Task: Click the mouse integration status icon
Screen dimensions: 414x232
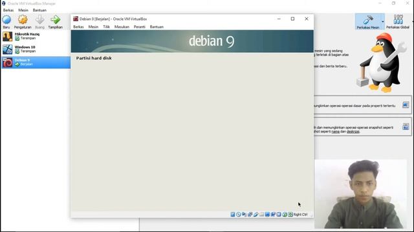Action: [x=285, y=215]
